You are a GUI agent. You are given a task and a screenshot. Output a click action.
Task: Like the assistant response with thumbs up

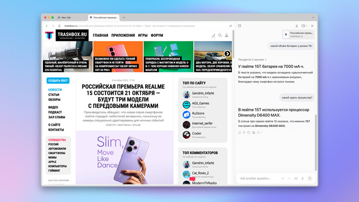point(240,132)
